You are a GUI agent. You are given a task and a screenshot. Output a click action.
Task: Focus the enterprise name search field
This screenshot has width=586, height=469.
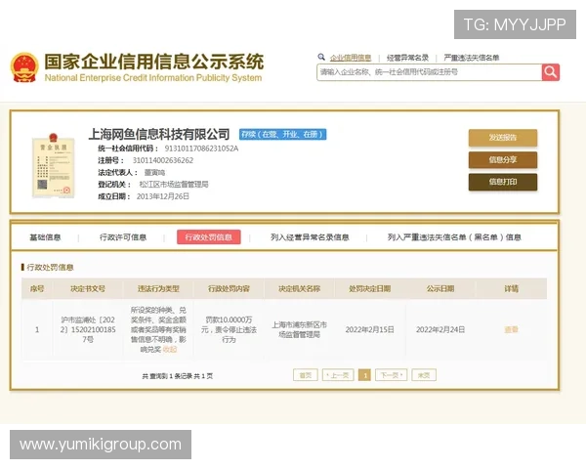coord(429,72)
